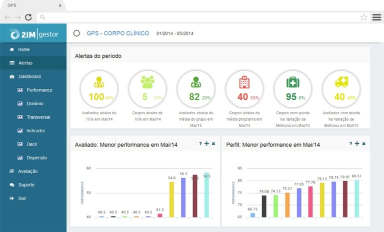Viewport: 384px width, 232px height.
Task: Click the red hospital building icon
Action: click(244, 82)
